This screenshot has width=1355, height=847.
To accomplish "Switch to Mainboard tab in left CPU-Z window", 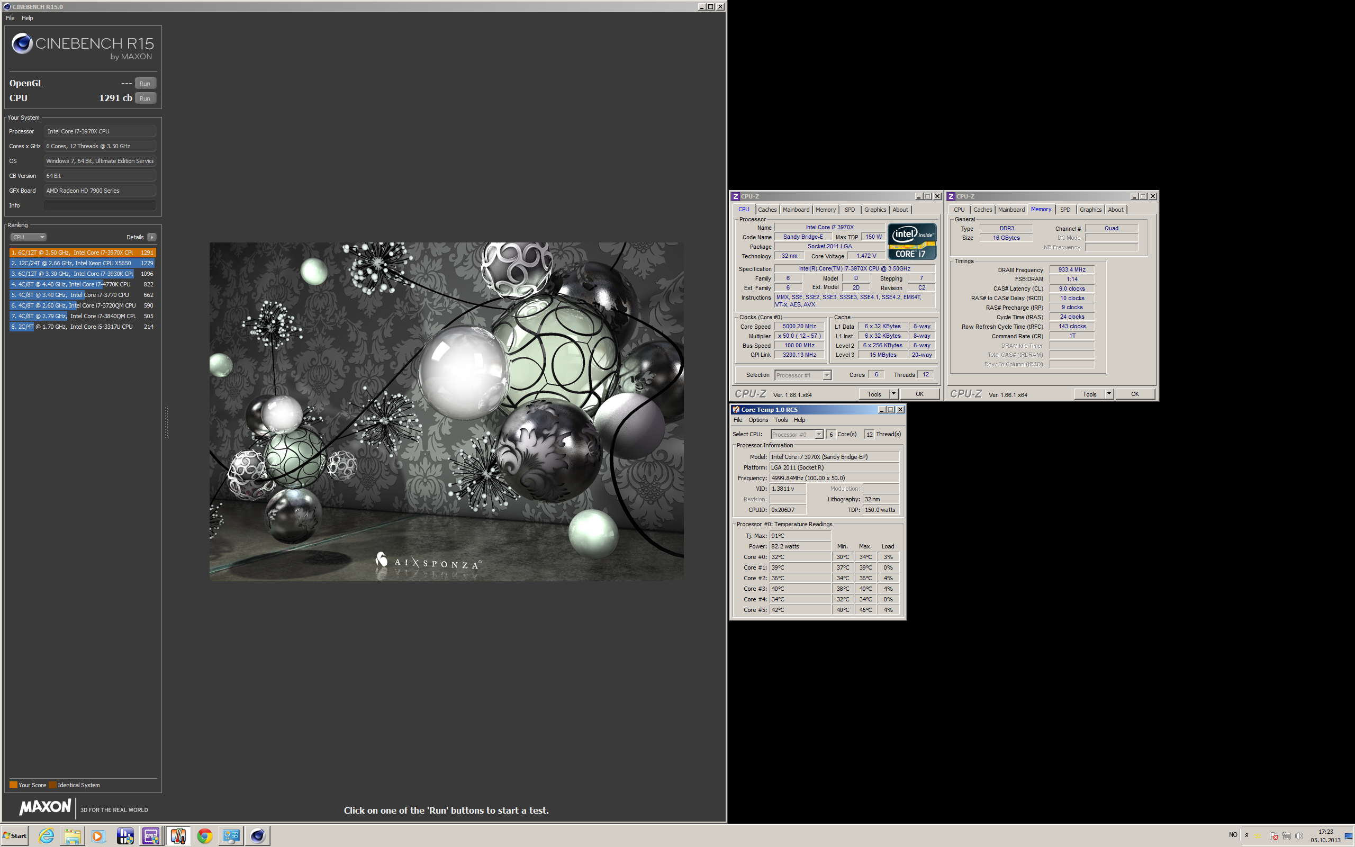I will coord(796,210).
